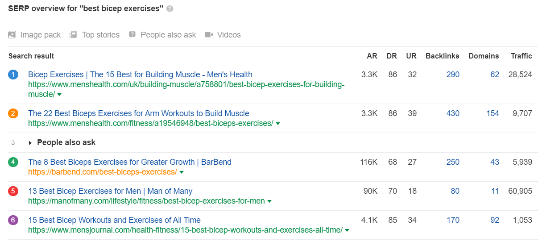538x242 pixels.
Task: Open the dropdown arrow after the barbend.com URL
Action: coord(182,172)
